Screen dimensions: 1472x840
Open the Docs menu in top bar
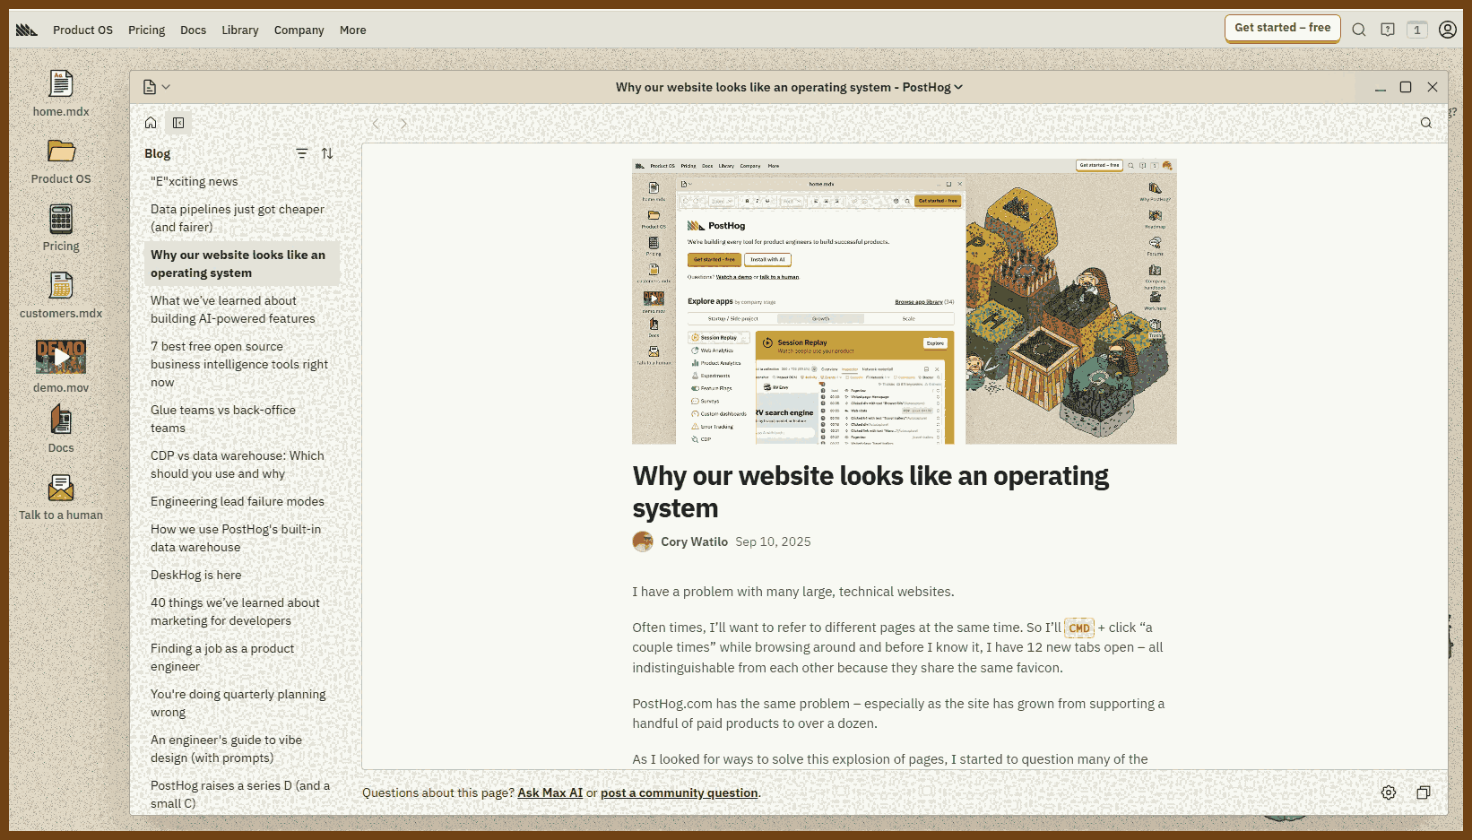(193, 30)
